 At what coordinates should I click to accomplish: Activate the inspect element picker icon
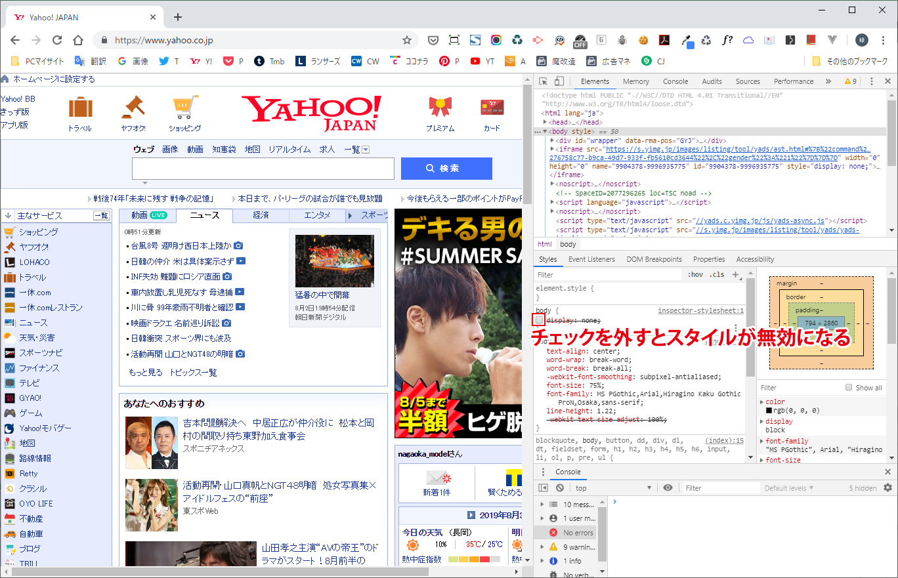544,81
